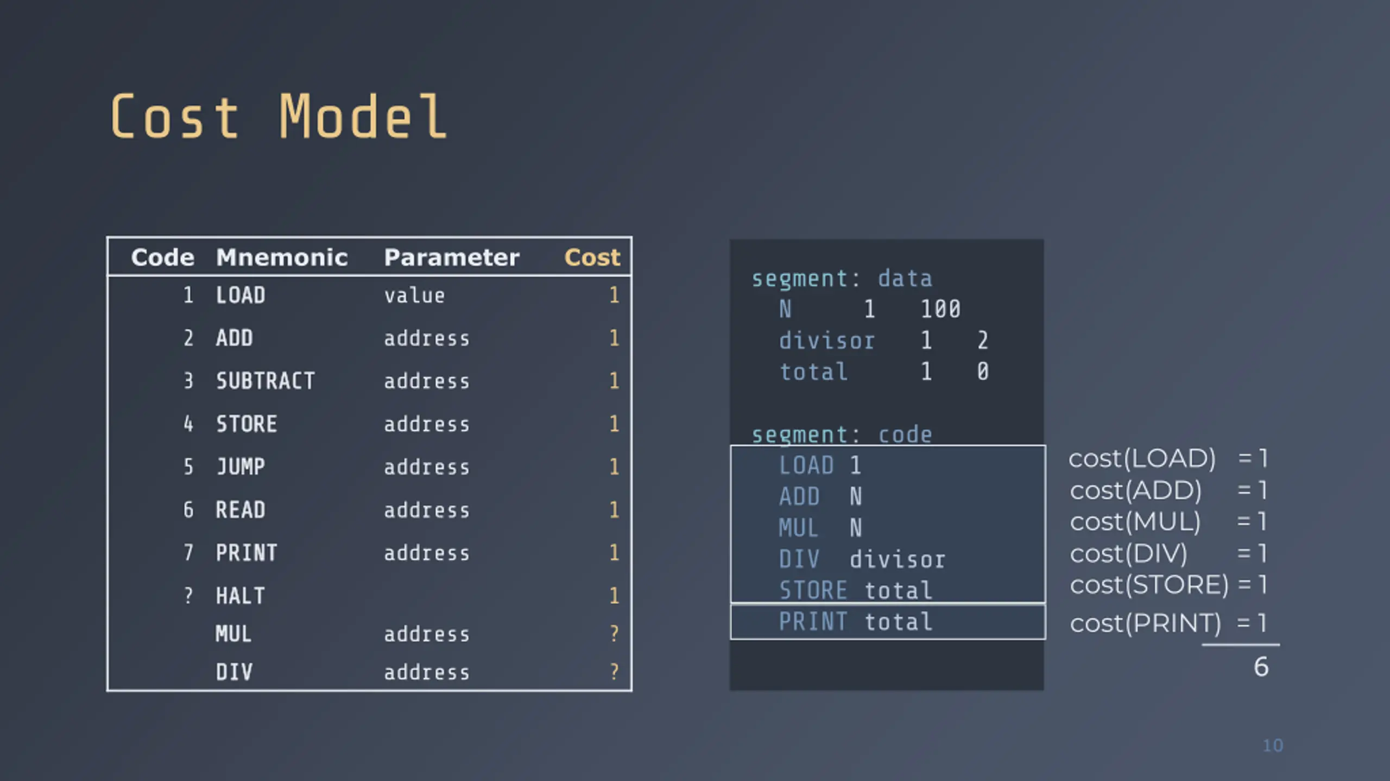This screenshot has width=1390, height=781.
Task: Click the HALT mnemonic cell
Action: pos(241,596)
